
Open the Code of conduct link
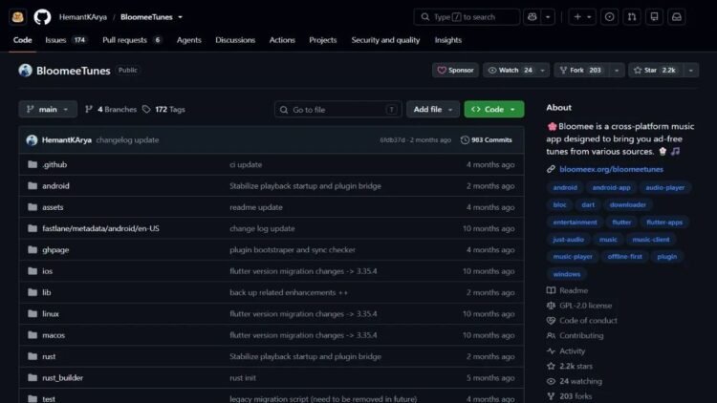pyautogui.click(x=588, y=321)
